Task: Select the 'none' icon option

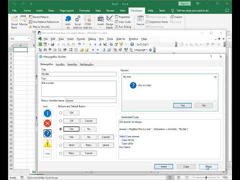Action: [47, 153]
